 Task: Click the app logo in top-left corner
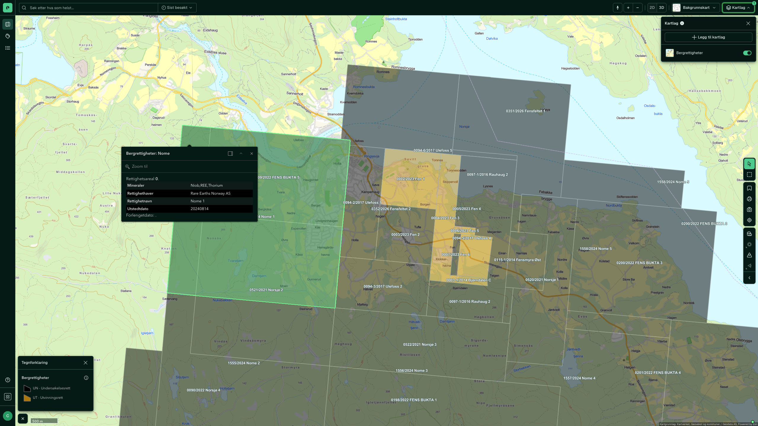[8, 8]
